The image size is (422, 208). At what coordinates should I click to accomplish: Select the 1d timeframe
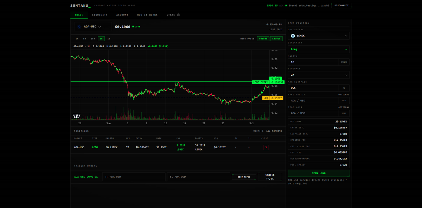point(109,39)
